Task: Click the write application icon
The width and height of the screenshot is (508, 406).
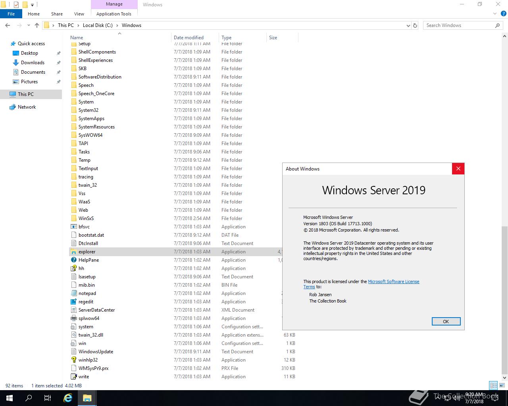Action: (x=73, y=377)
